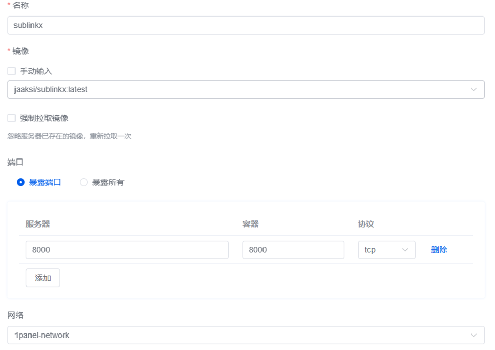This screenshot has height=350, width=495.
Task: Click the 名称 input field containing sublinkx
Action: coord(245,25)
